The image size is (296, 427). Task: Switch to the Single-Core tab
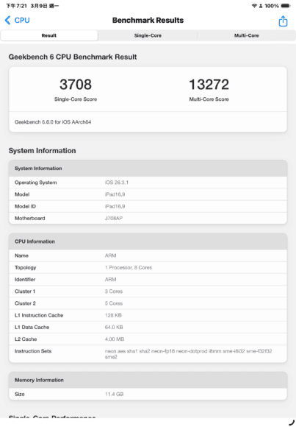tap(148, 35)
